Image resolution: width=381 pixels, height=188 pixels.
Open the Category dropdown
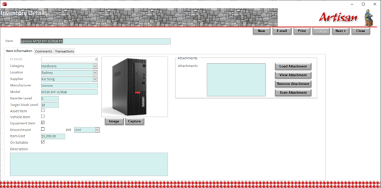pyautogui.click(x=95, y=66)
